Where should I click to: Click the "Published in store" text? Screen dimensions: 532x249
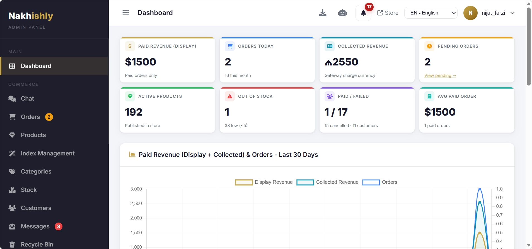click(142, 126)
